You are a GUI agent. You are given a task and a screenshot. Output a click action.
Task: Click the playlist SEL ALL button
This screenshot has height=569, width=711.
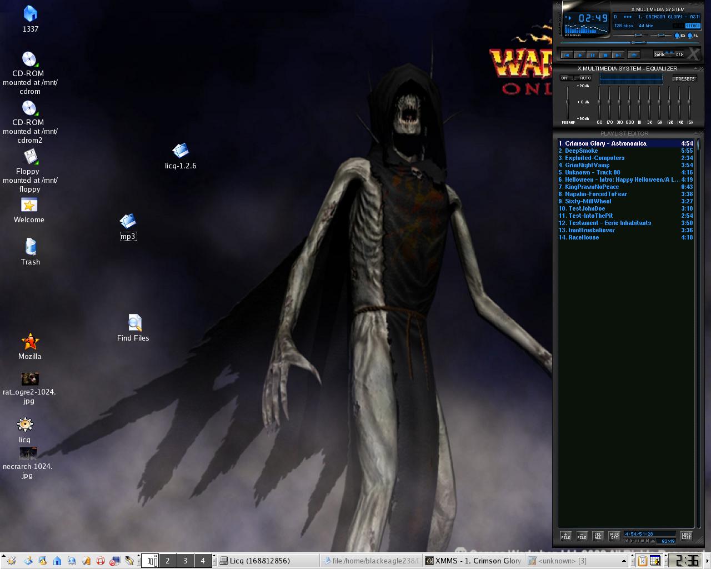[x=598, y=536]
